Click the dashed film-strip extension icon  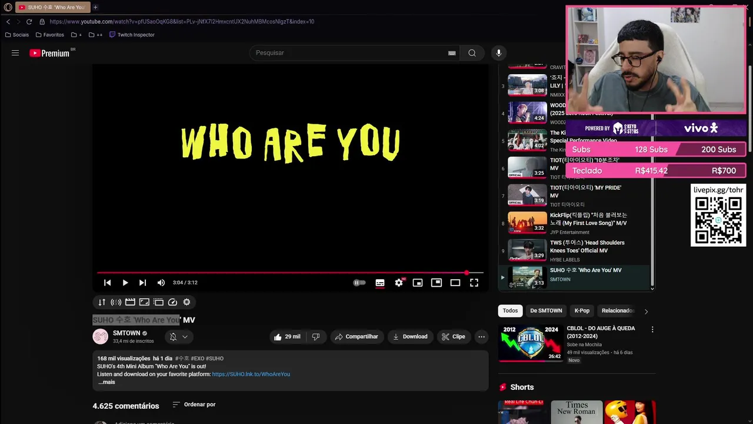point(158,302)
